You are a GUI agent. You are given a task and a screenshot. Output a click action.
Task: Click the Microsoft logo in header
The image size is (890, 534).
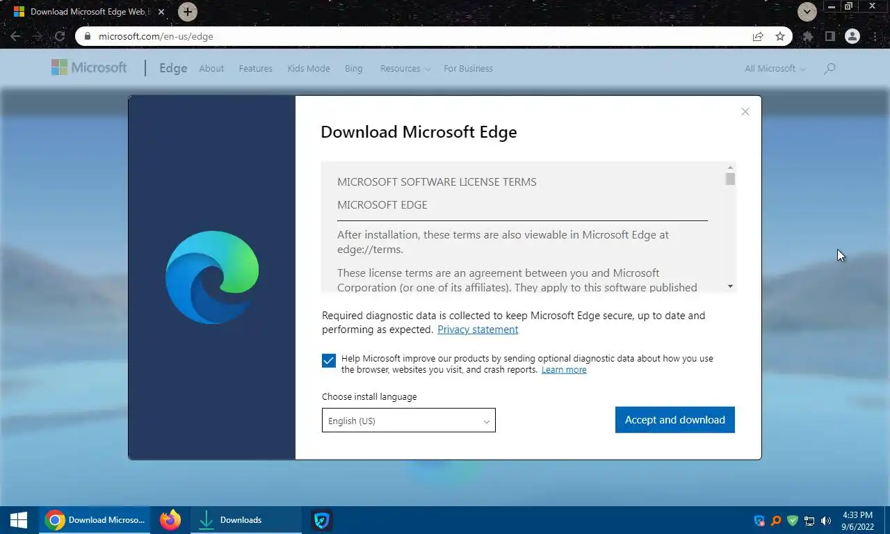point(89,67)
